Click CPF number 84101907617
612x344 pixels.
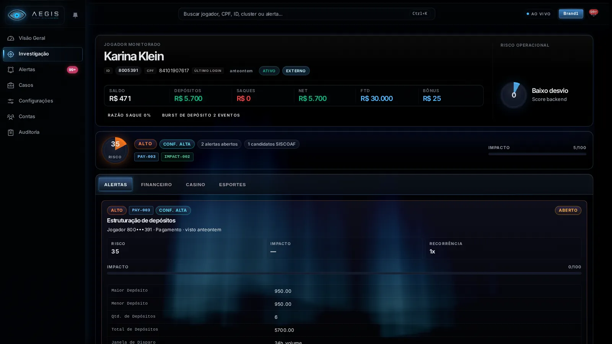174,71
